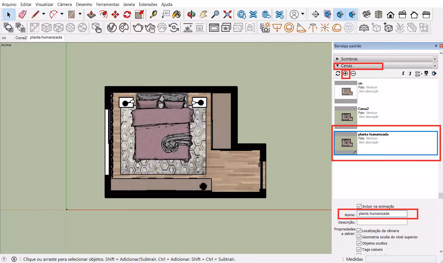Image resolution: width=443 pixels, height=263 pixels.
Task: Start V-Ray teapot render
Action: 138,27
